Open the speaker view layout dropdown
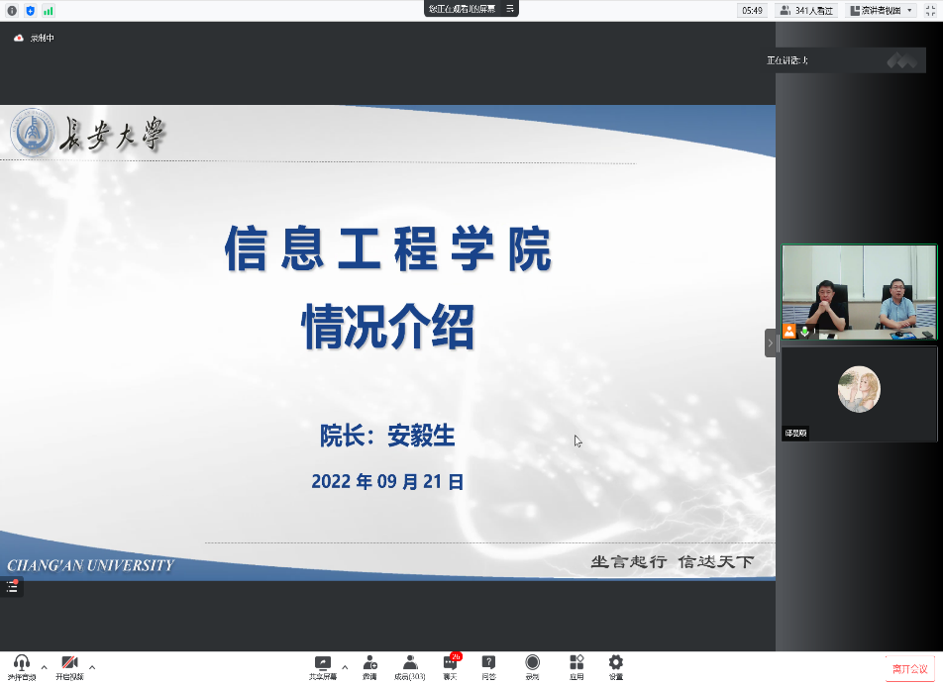Screen dimensions: 943x686 [882, 10]
